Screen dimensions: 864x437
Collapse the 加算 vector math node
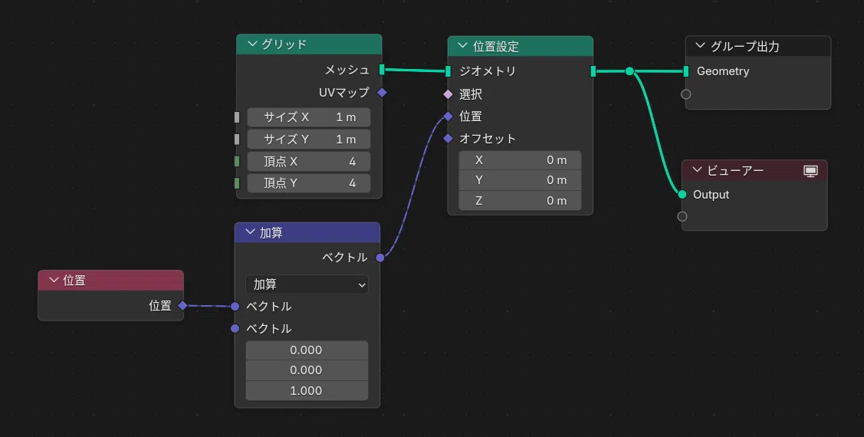[x=250, y=232]
